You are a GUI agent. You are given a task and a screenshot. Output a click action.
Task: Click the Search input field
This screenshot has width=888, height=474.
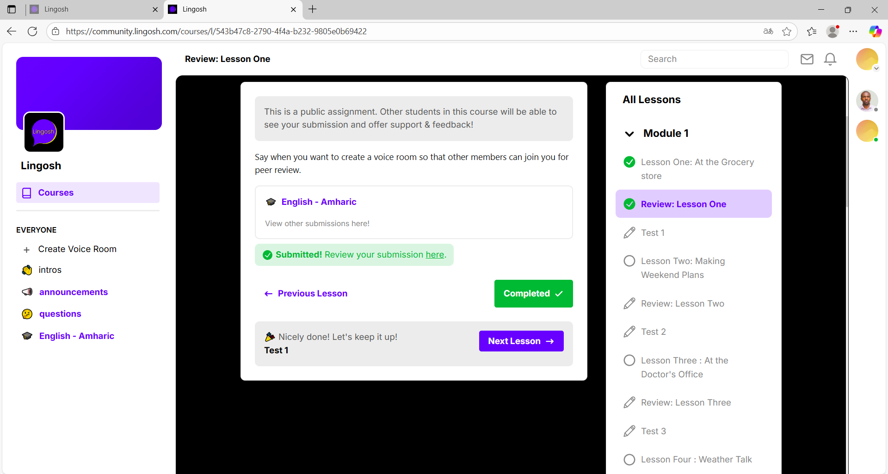(715, 59)
